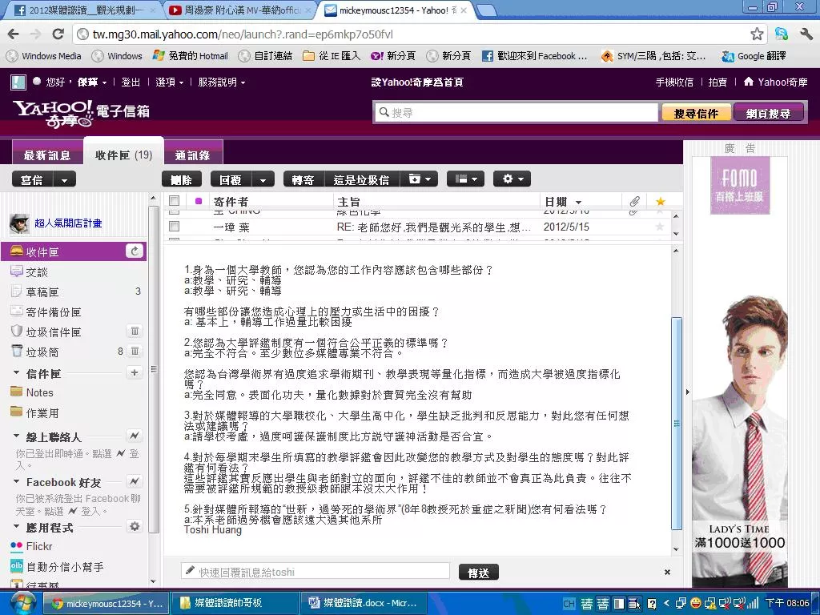Switch to 最新訊息 tab
Image resolution: width=820 pixels, height=615 pixels.
point(47,155)
